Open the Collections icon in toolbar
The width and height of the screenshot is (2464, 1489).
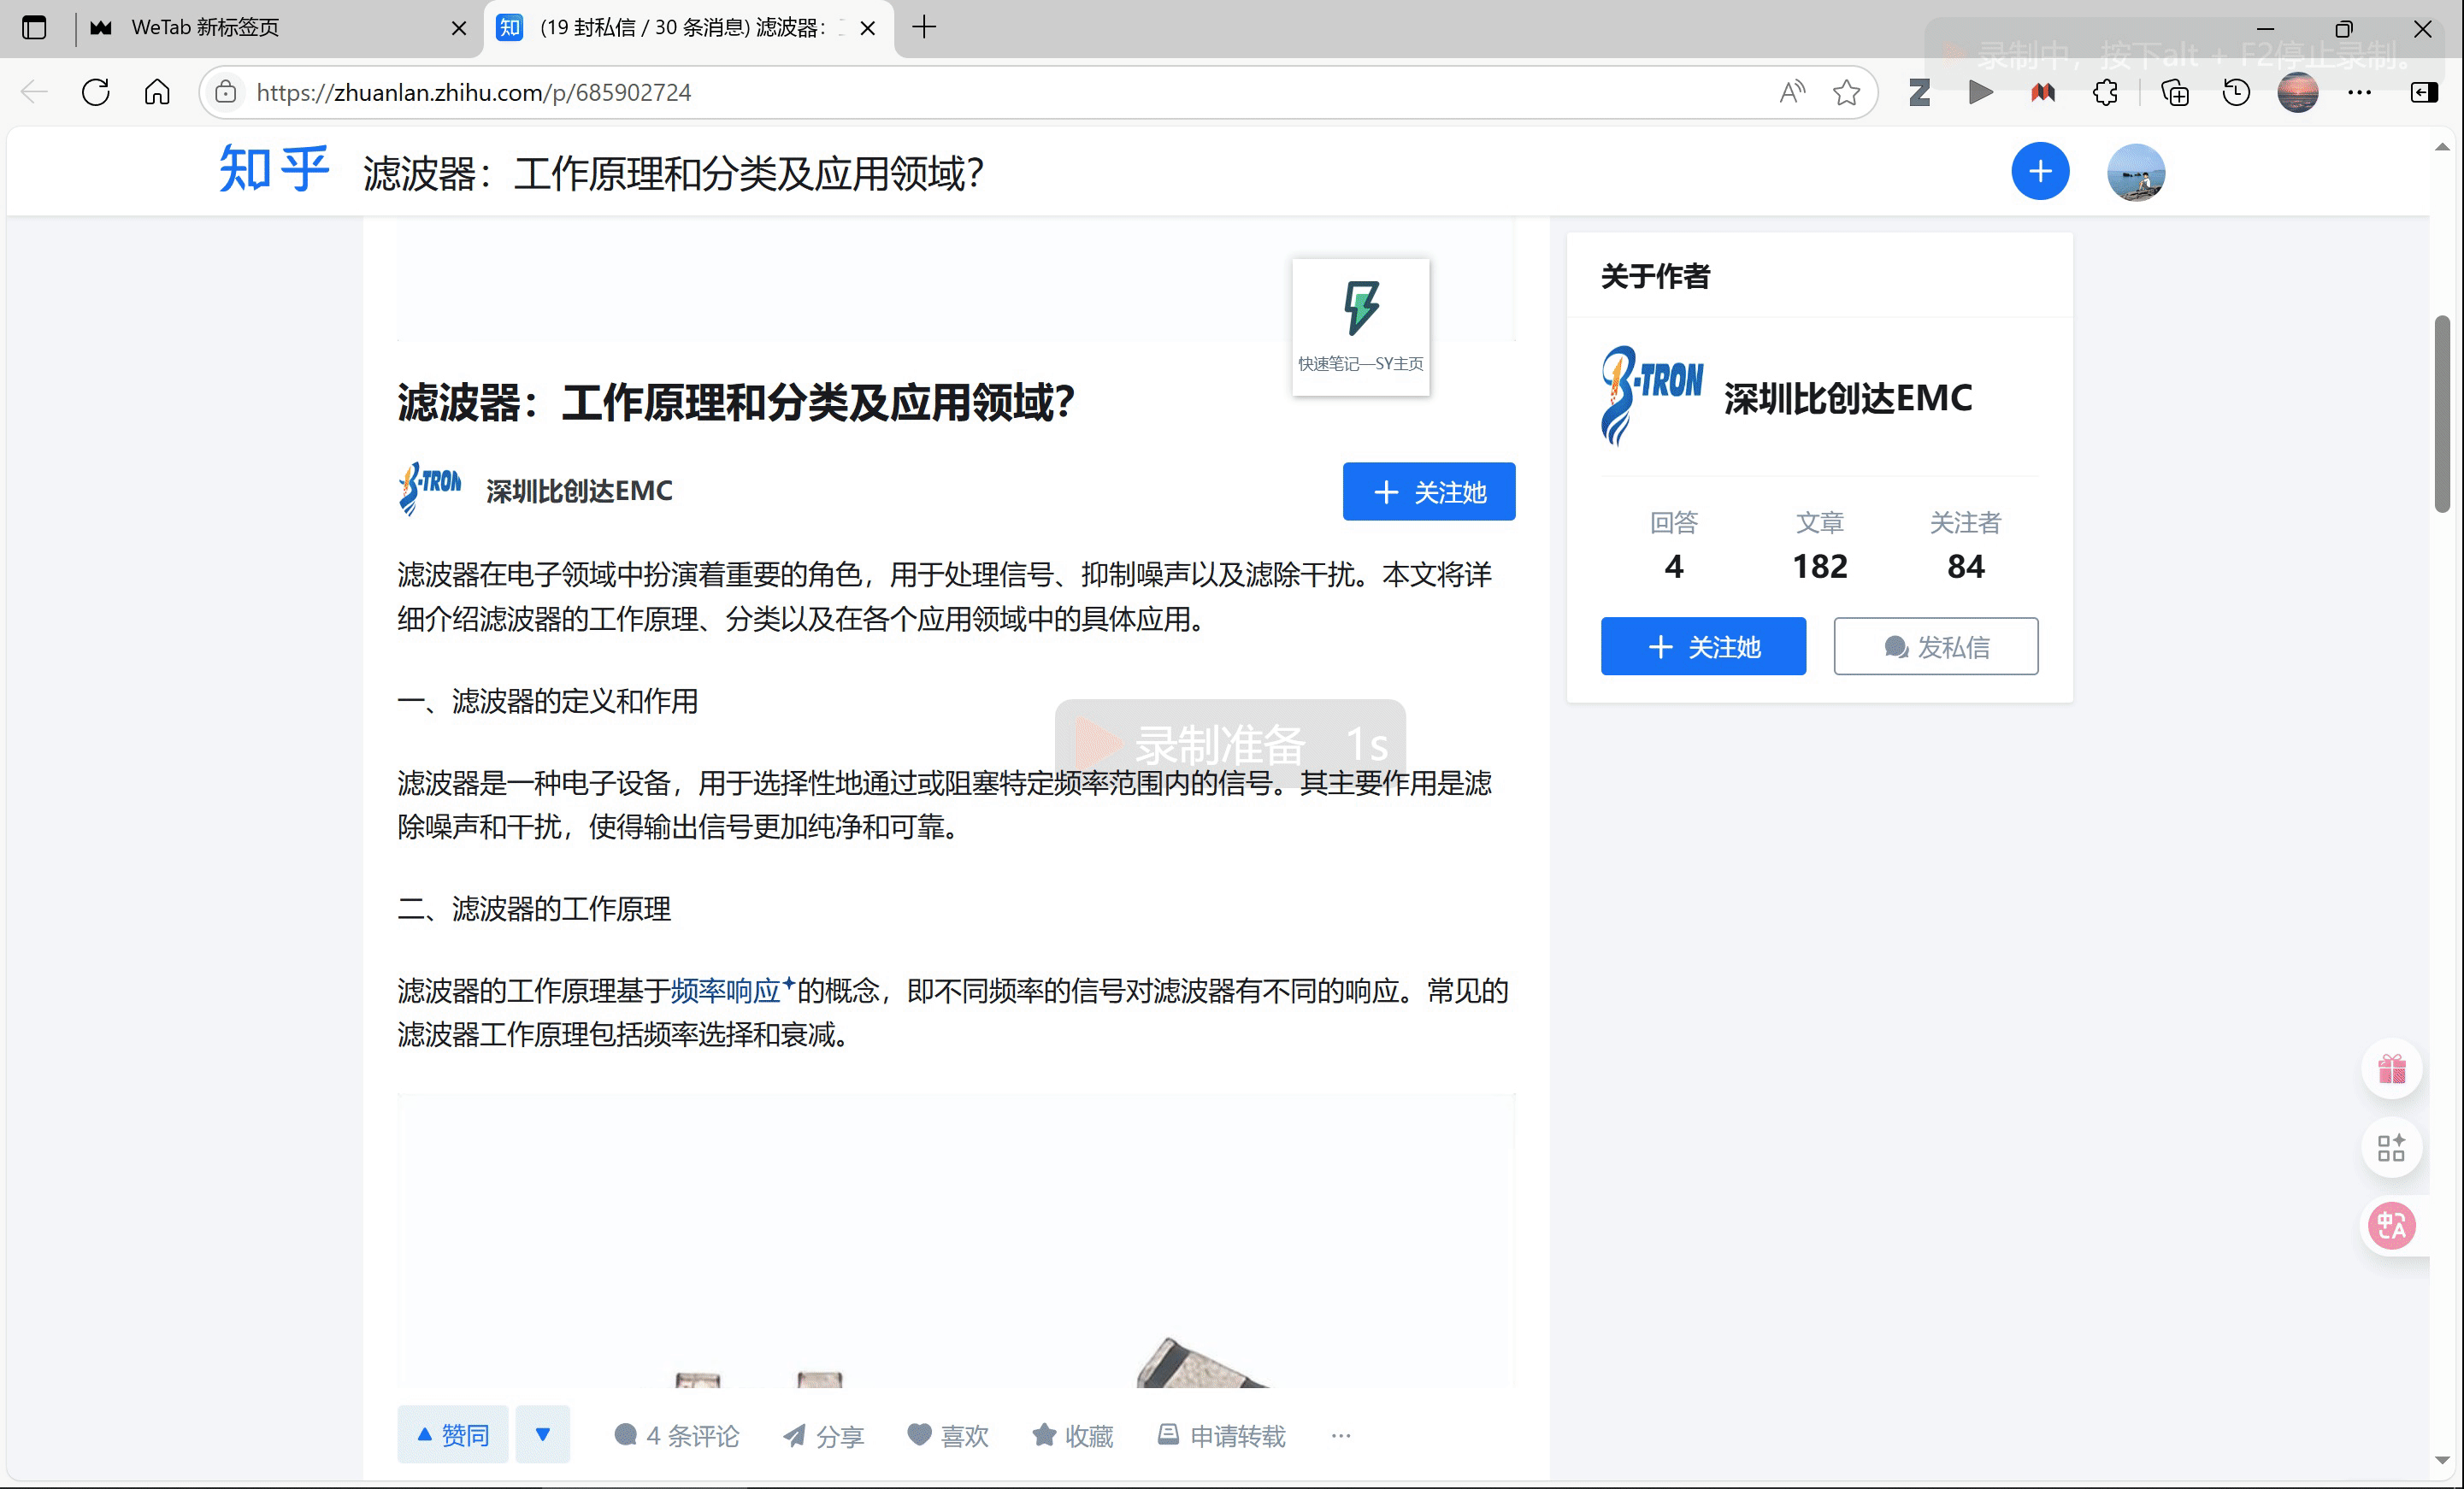click(x=2174, y=92)
